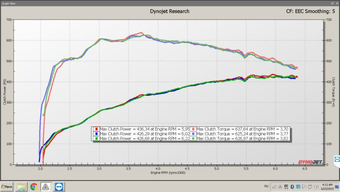Screen dimensions: 340x192
Task: Open the clock showing 4:12 AM
Action: (x=328, y=186)
